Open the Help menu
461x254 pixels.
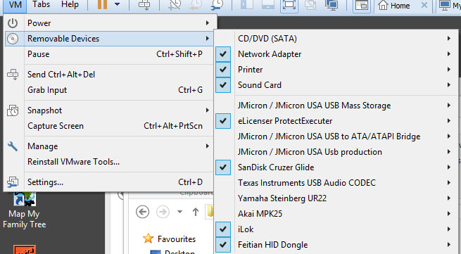70,4
